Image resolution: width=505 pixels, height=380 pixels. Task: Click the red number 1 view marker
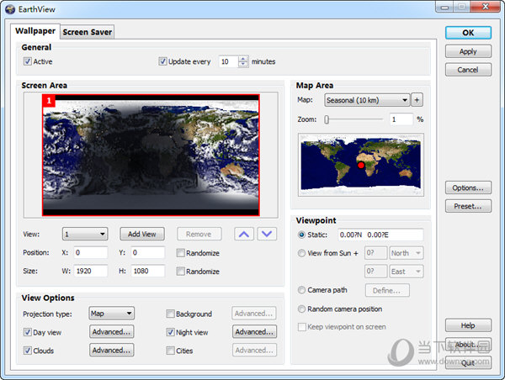[49, 101]
